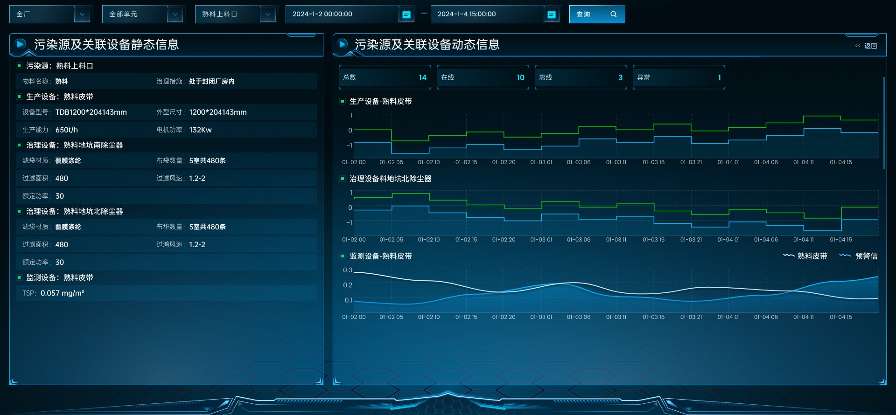
Task: Click the end date calendar icon
Action: (552, 14)
